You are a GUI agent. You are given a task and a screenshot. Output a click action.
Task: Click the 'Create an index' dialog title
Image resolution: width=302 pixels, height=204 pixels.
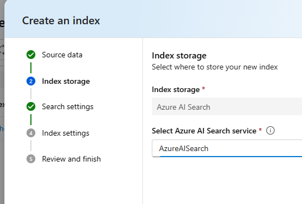pos(61,20)
